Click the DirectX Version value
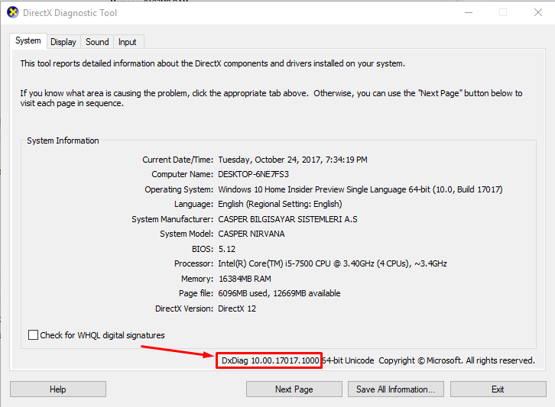 pos(237,308)
